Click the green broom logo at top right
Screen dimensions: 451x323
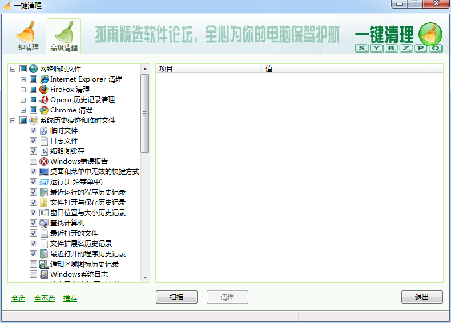430,34
